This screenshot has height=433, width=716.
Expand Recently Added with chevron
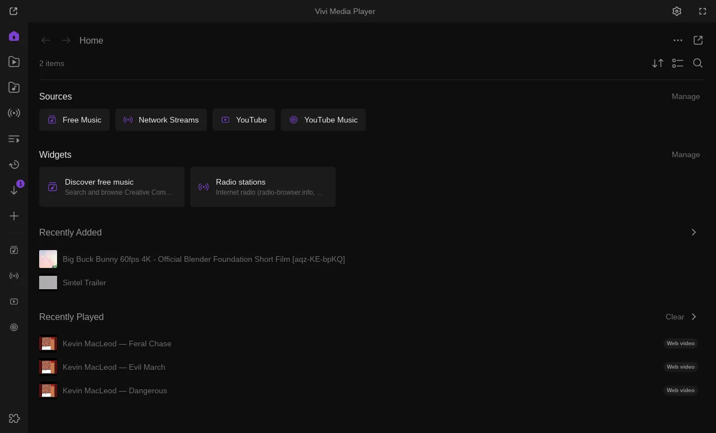[694, 232]
